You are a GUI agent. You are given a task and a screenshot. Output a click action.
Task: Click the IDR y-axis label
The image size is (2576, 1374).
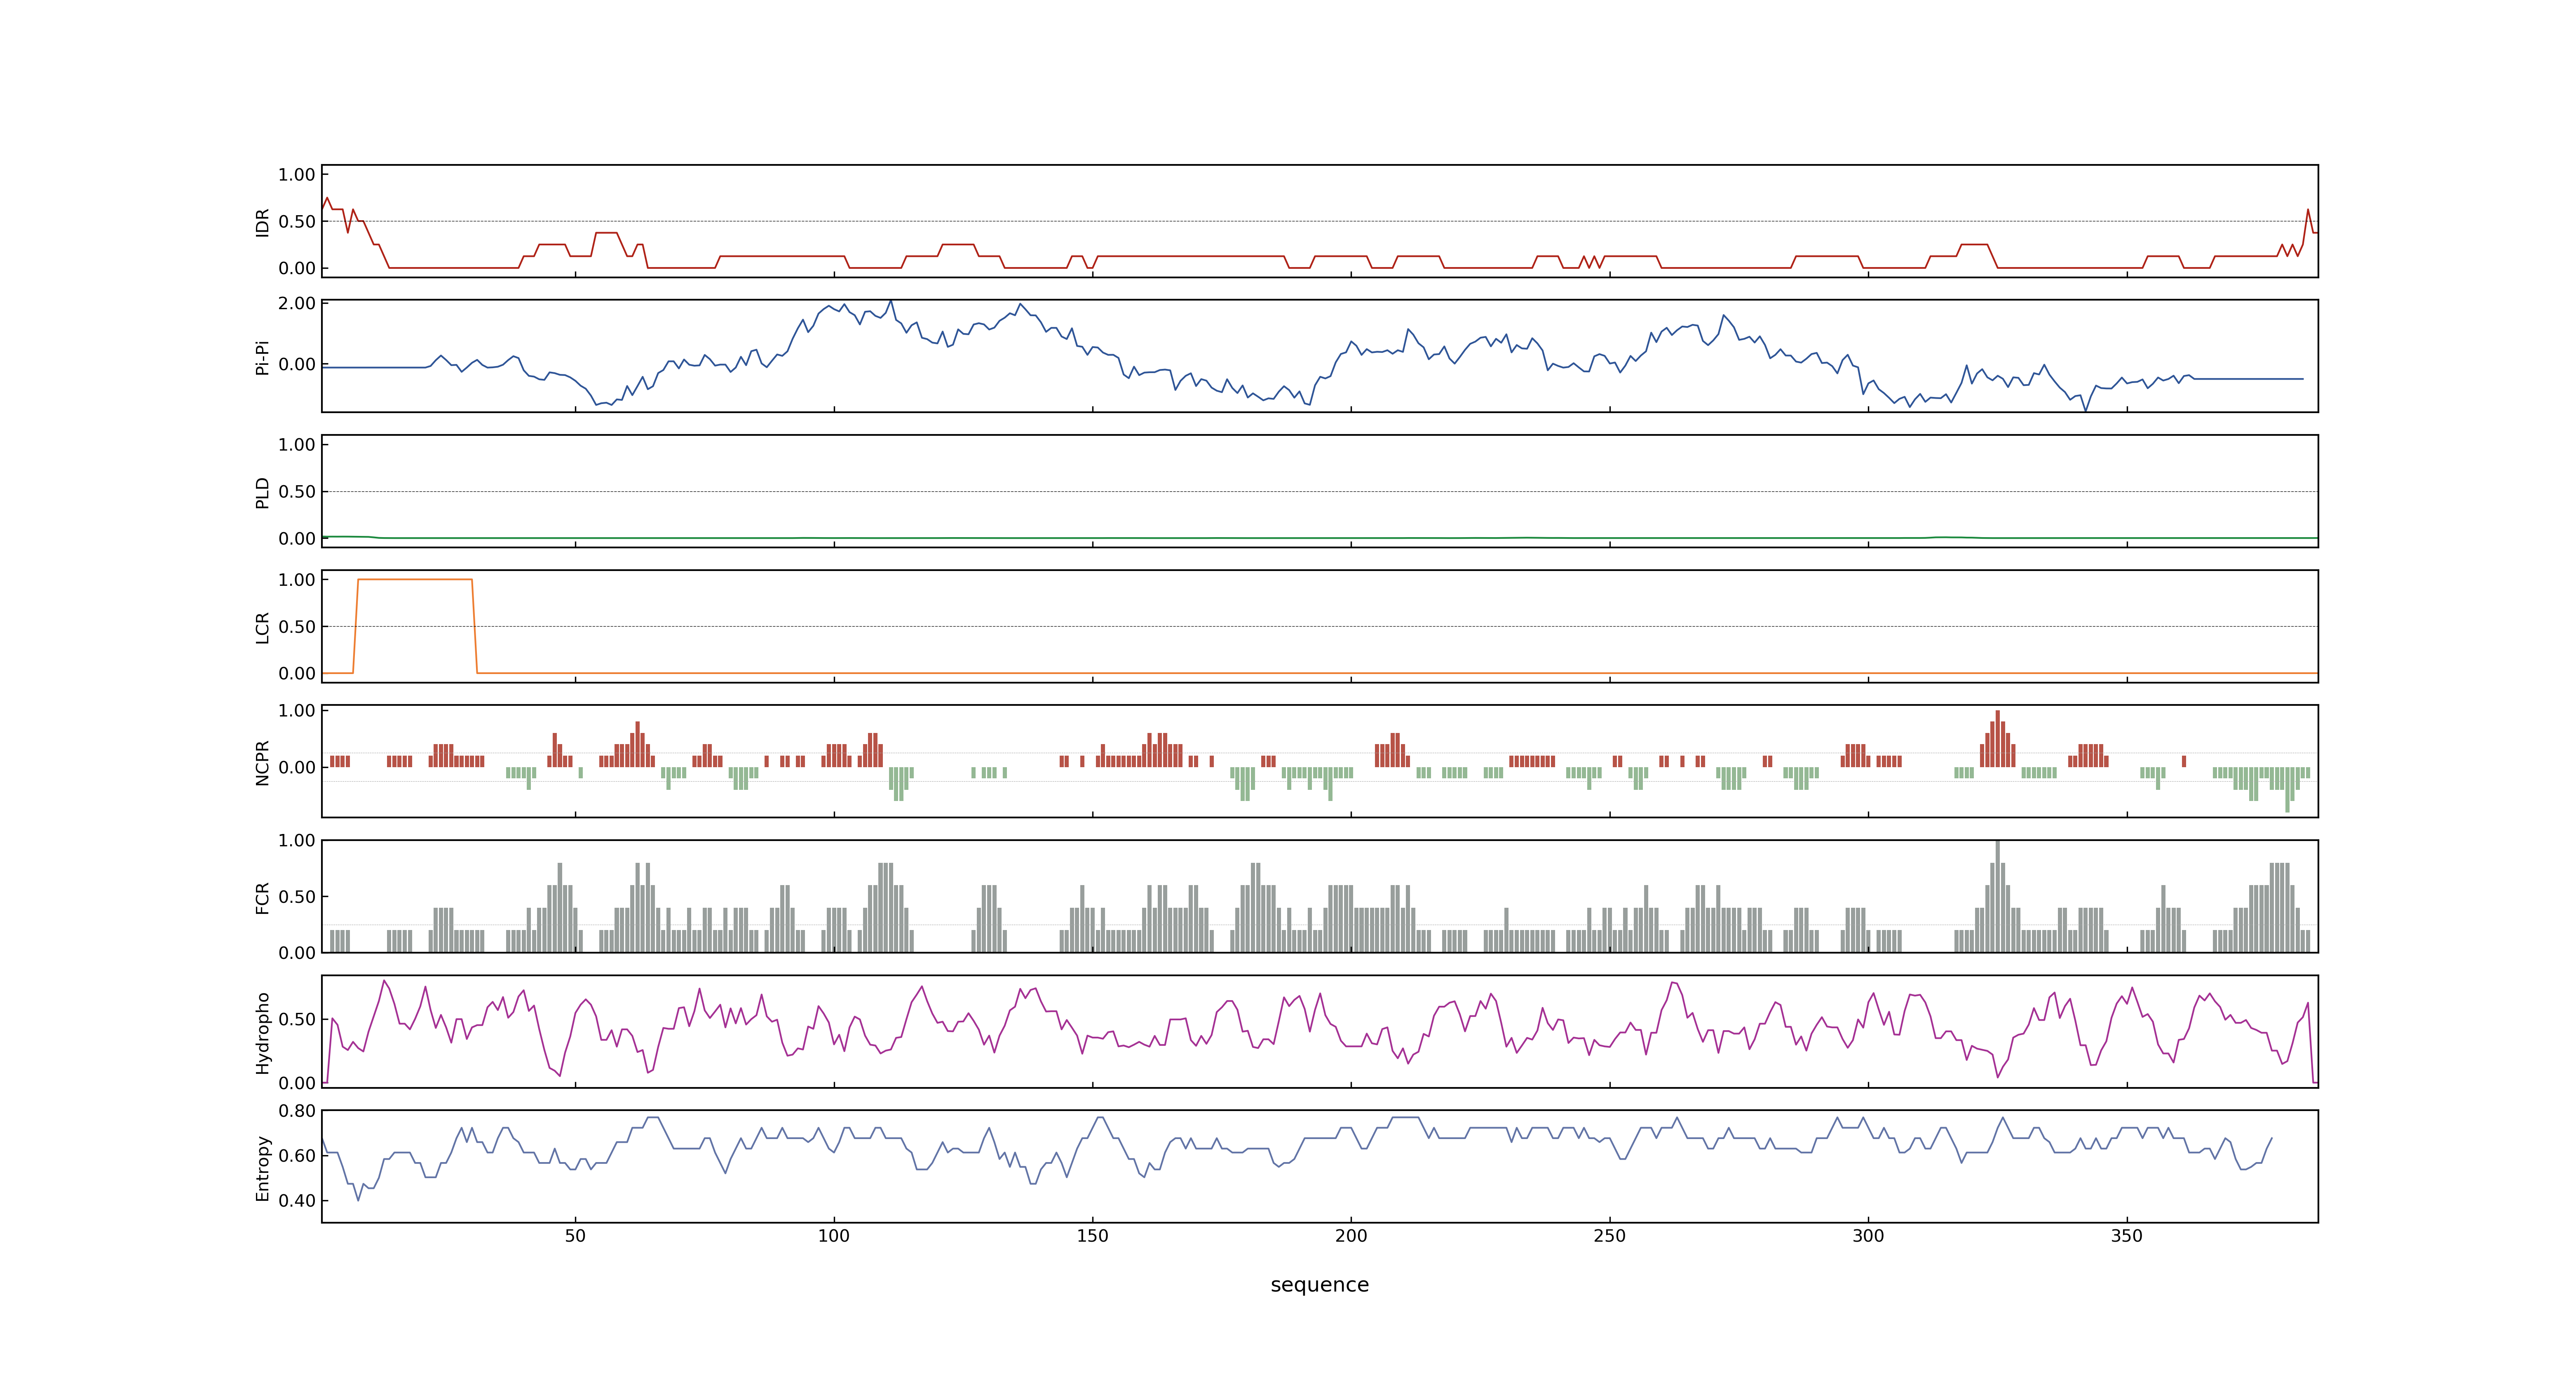[x=263, y=222]
